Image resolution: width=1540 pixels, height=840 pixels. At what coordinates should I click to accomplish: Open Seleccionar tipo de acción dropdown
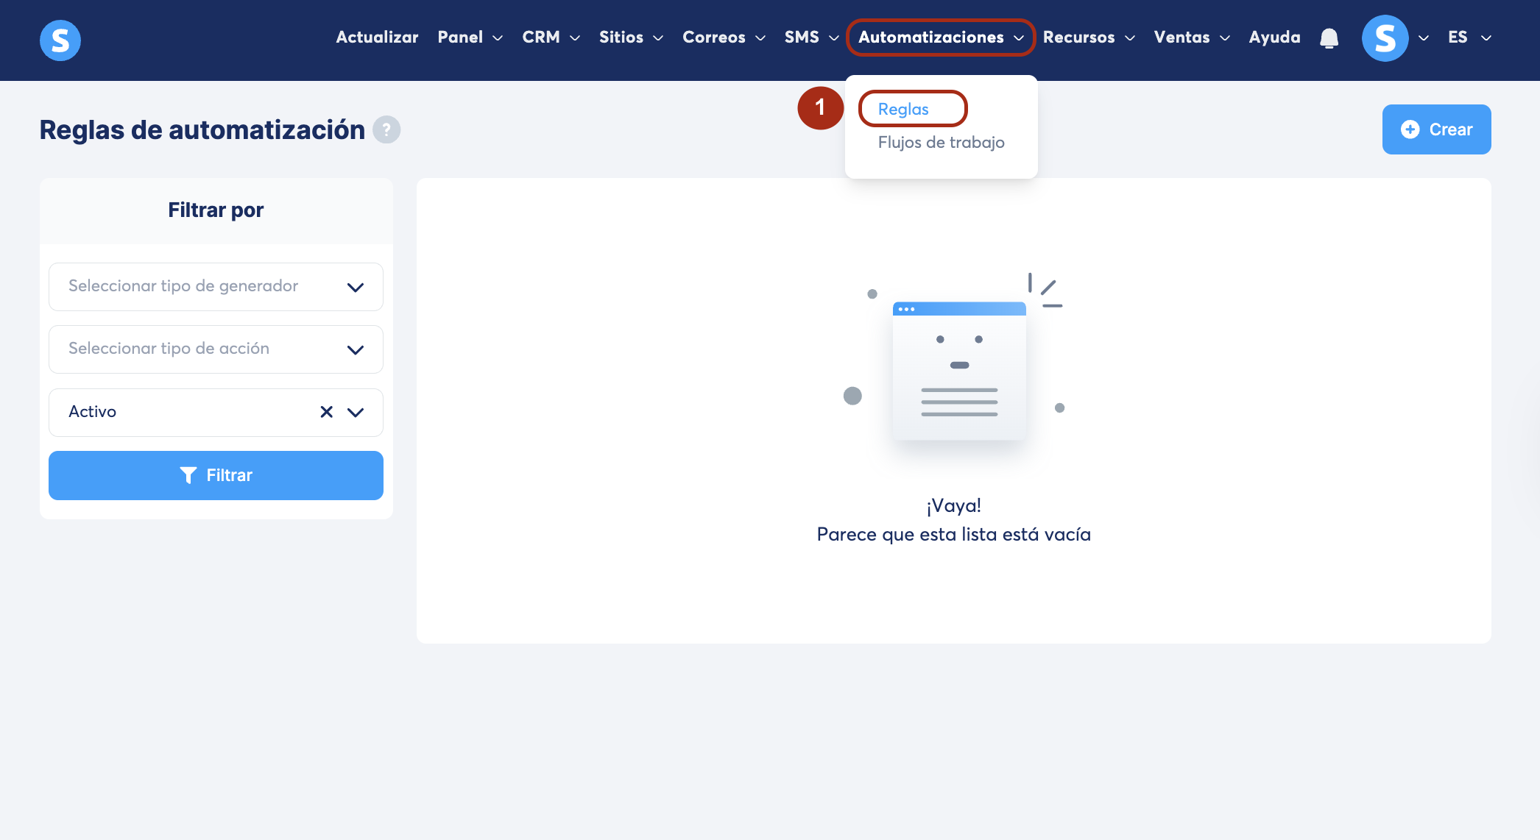(x=216, y=349)
